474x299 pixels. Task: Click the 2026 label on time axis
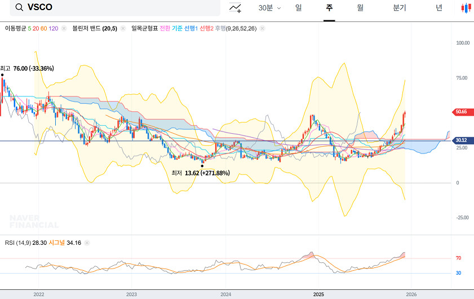coord(411,294)
